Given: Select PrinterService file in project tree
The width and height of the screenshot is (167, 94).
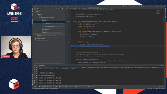Looking at the screenshot, I should click(x=48, y=25).
